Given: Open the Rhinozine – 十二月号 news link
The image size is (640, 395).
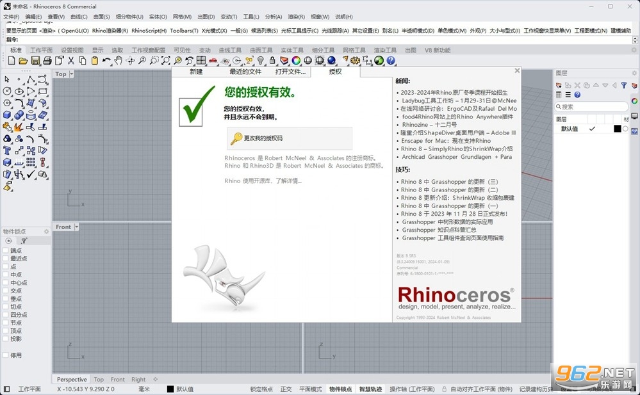Looking at the screenshot, I should pyautogui.click(x=429, y=124).
